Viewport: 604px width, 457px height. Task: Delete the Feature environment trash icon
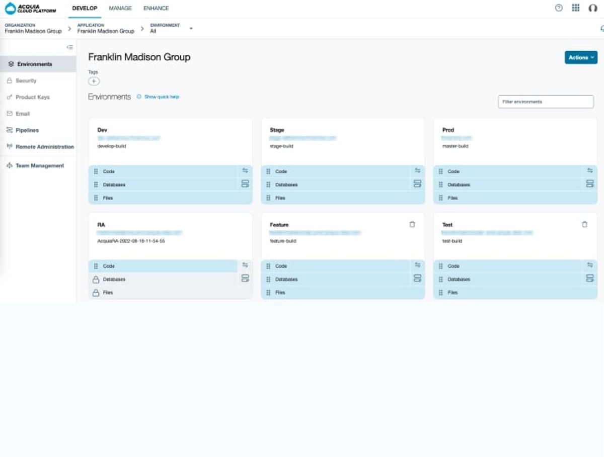coord(412,225)
